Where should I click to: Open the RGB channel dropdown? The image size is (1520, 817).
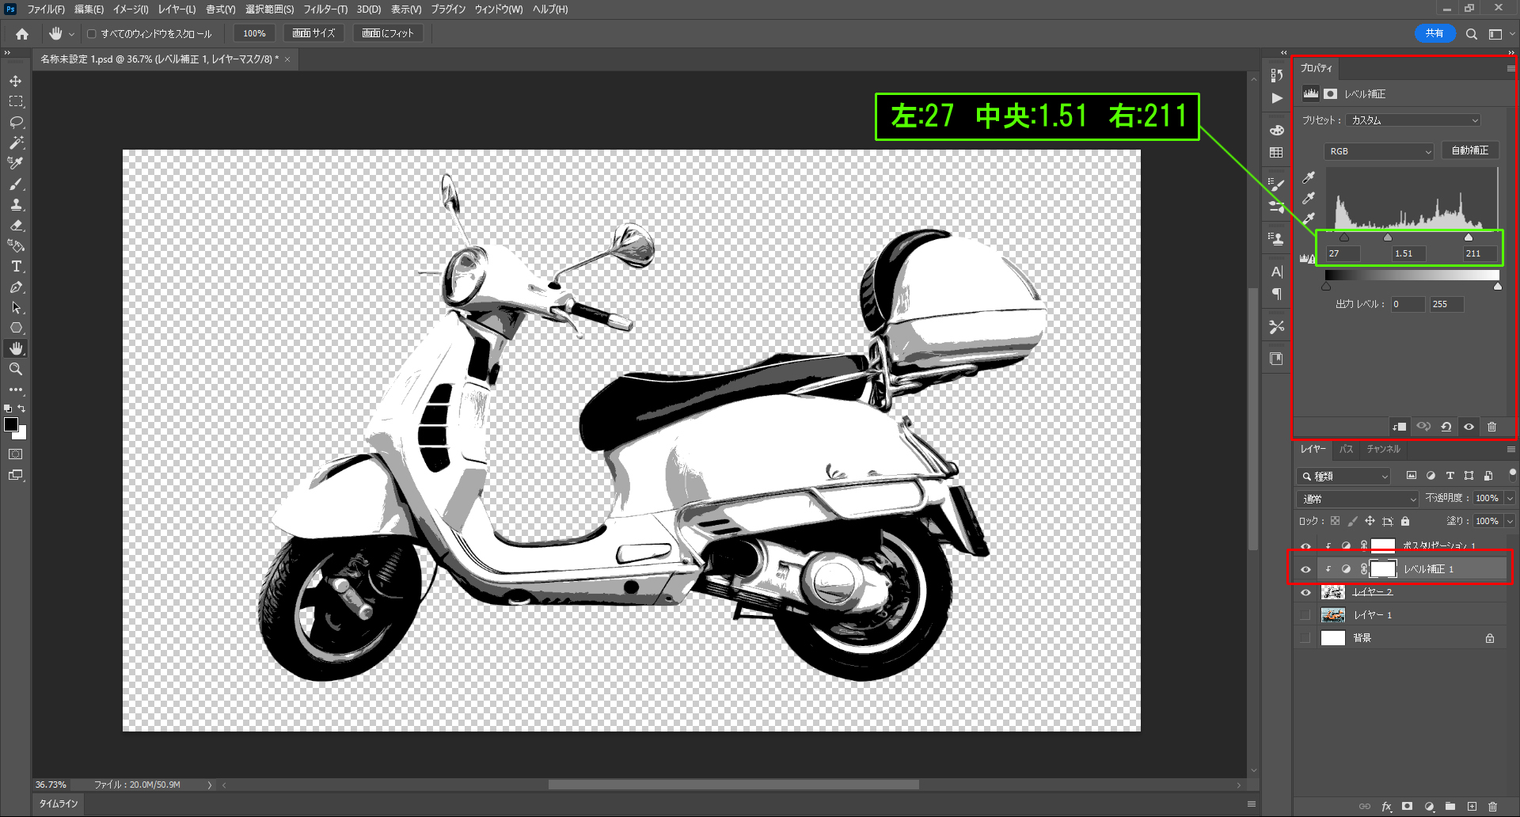point(1378,151)
